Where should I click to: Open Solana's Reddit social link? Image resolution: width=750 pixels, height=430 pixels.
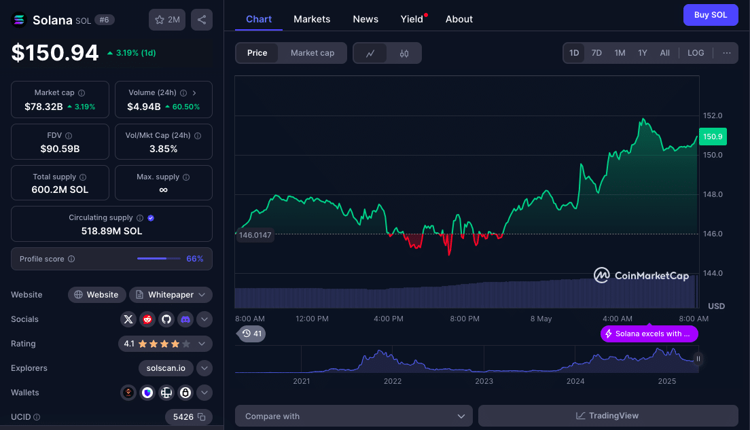tap(147, 319)
